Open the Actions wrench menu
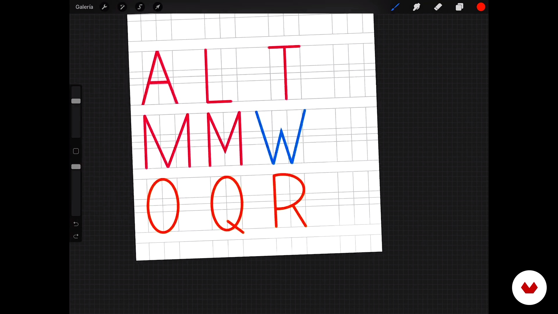 pos(104,7)
